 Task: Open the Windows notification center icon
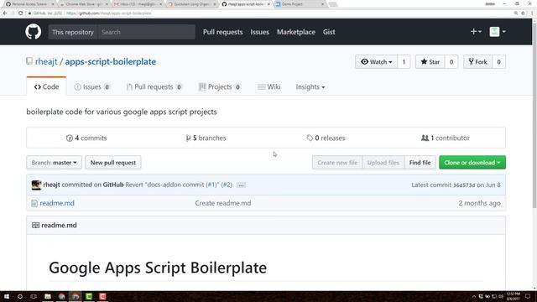[x=528, y=296]
